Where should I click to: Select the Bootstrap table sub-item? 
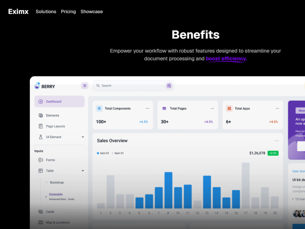pyautogui.click(x=57, y=183)
